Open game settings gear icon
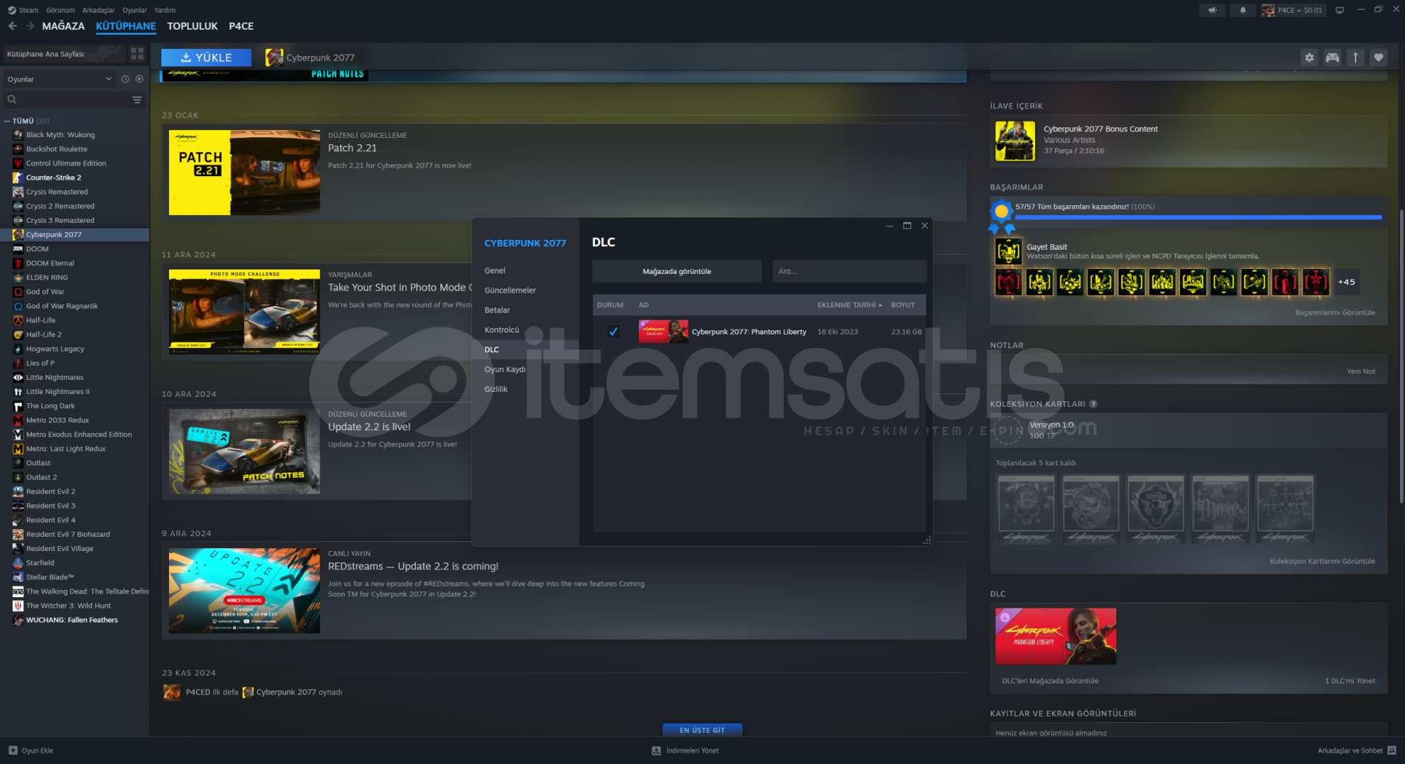The image size is (1405, 764). click(x=1309, y=57)
